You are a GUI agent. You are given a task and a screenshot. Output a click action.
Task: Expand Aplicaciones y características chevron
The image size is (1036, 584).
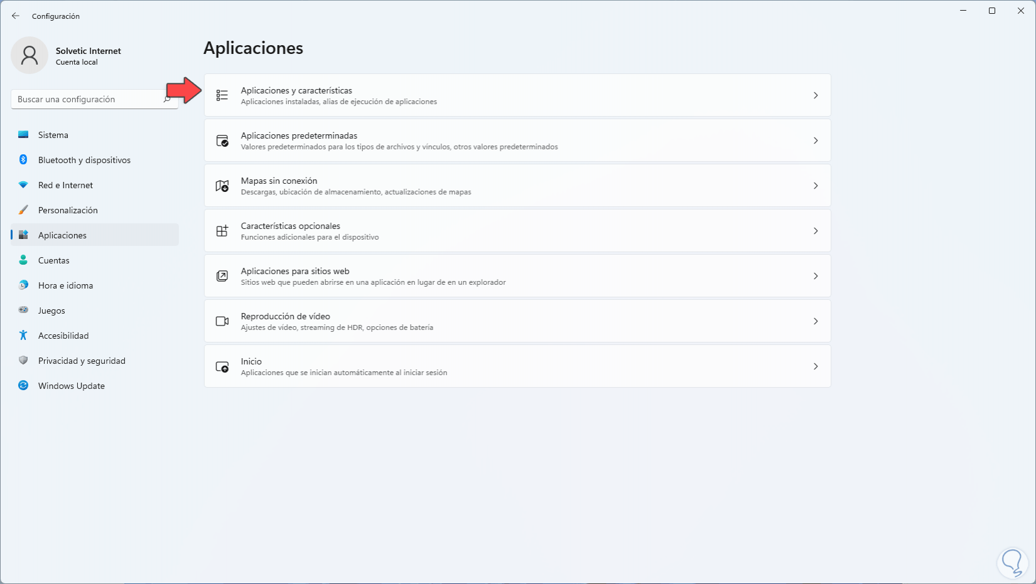(x=816, y=95)
